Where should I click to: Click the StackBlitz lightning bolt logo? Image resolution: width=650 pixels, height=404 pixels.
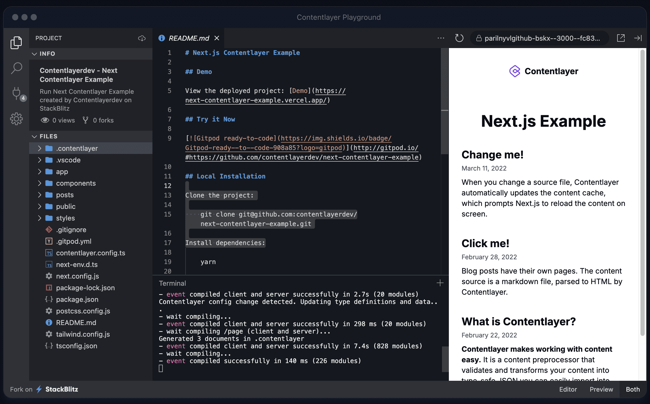38,389
